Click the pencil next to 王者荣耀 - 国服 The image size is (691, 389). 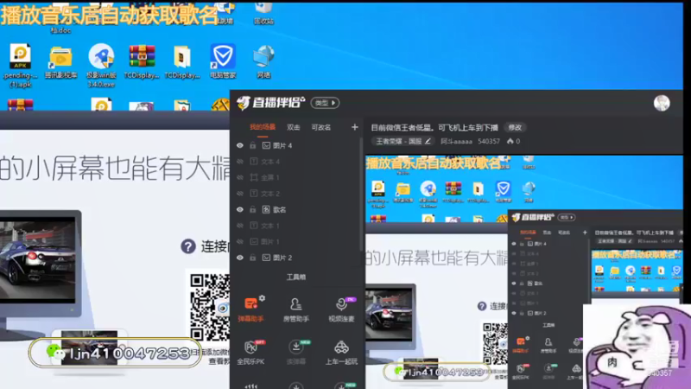pos(427,141)
